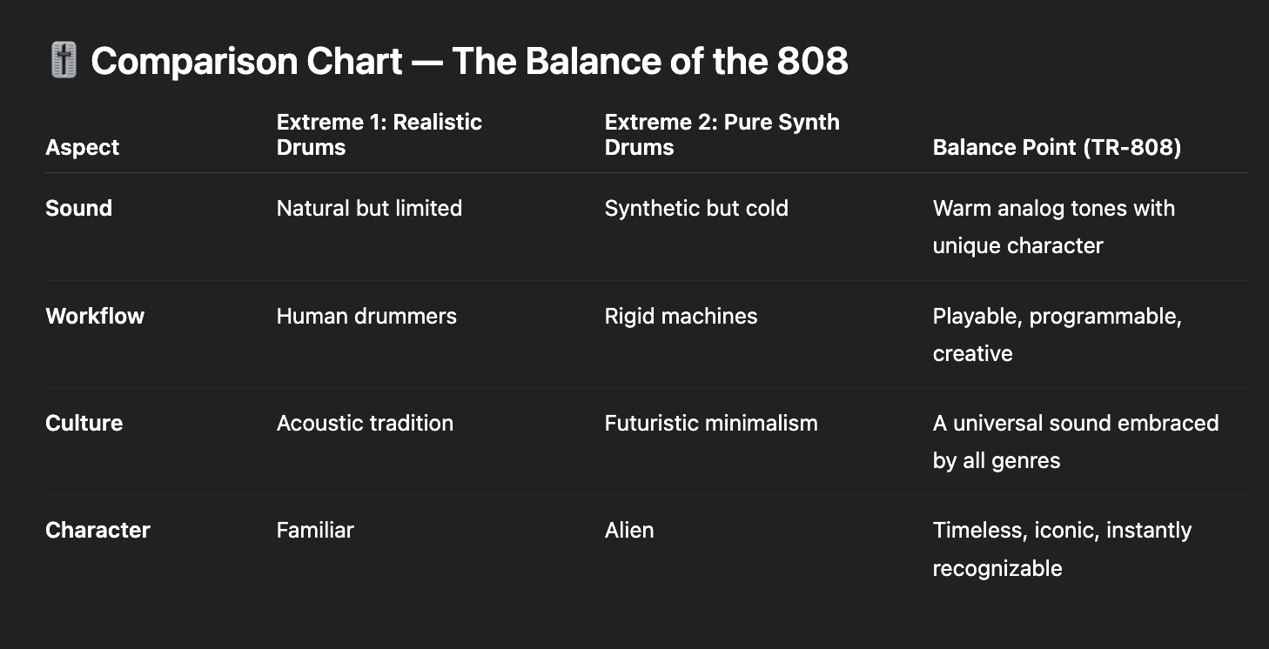The width and height of the screenshot is (1269, 649).
Task: Click the Aspect column header
Action: tap(83, 147)
